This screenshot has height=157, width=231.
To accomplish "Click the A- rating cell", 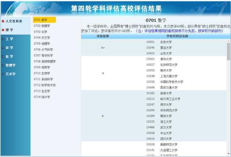I will (x=103, y=116).
